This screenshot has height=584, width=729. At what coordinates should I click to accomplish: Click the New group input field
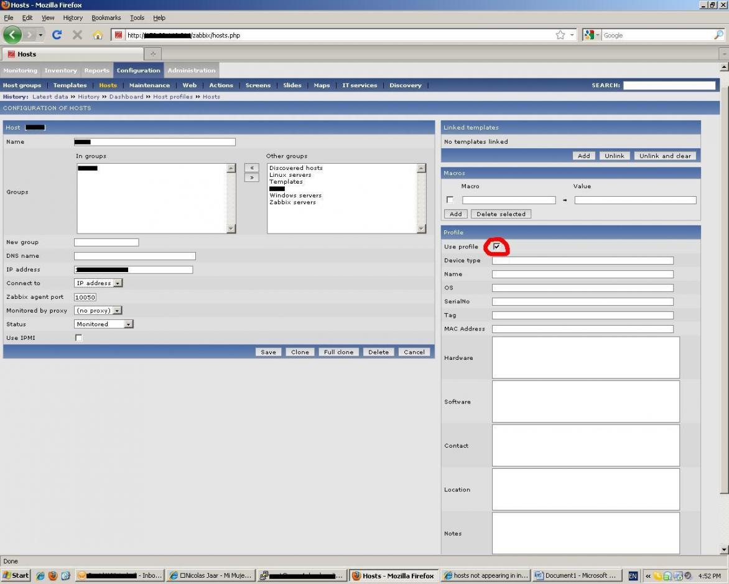(x=106, y=242)
